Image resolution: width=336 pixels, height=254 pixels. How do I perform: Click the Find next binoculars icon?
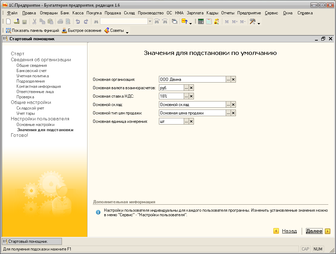157,21
